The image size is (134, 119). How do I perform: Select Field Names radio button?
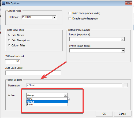pos(9,35)
